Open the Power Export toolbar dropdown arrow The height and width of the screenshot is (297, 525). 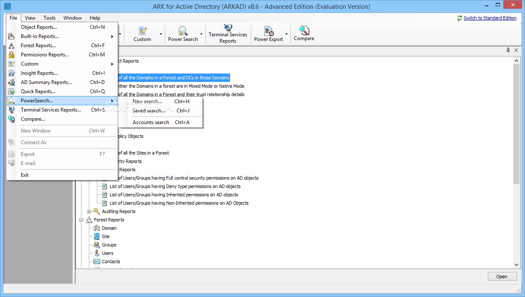click(x=286, y=34)
